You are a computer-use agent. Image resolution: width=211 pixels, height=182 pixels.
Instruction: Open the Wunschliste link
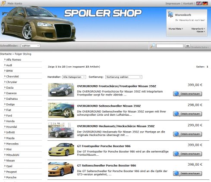click(x=176, y=29)
